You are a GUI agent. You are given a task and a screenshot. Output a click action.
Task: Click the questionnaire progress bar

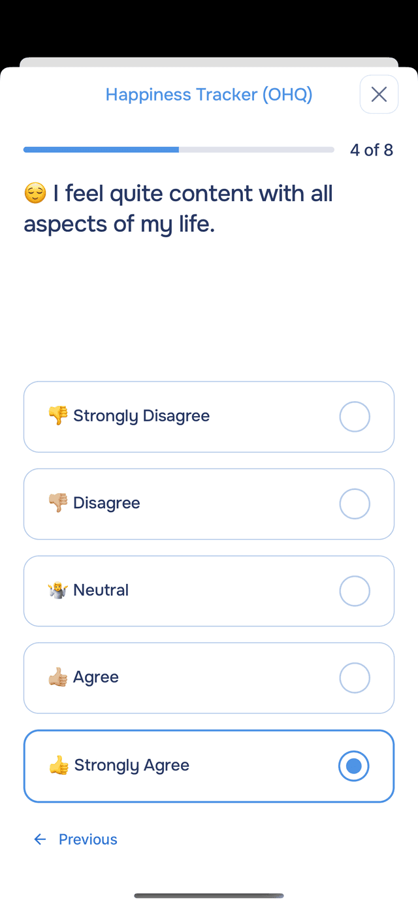(178, 150)
